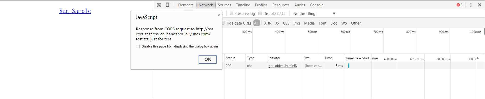Open get_object.html:48 initiator link
The image size is (485, 99).
click(282, 66)
